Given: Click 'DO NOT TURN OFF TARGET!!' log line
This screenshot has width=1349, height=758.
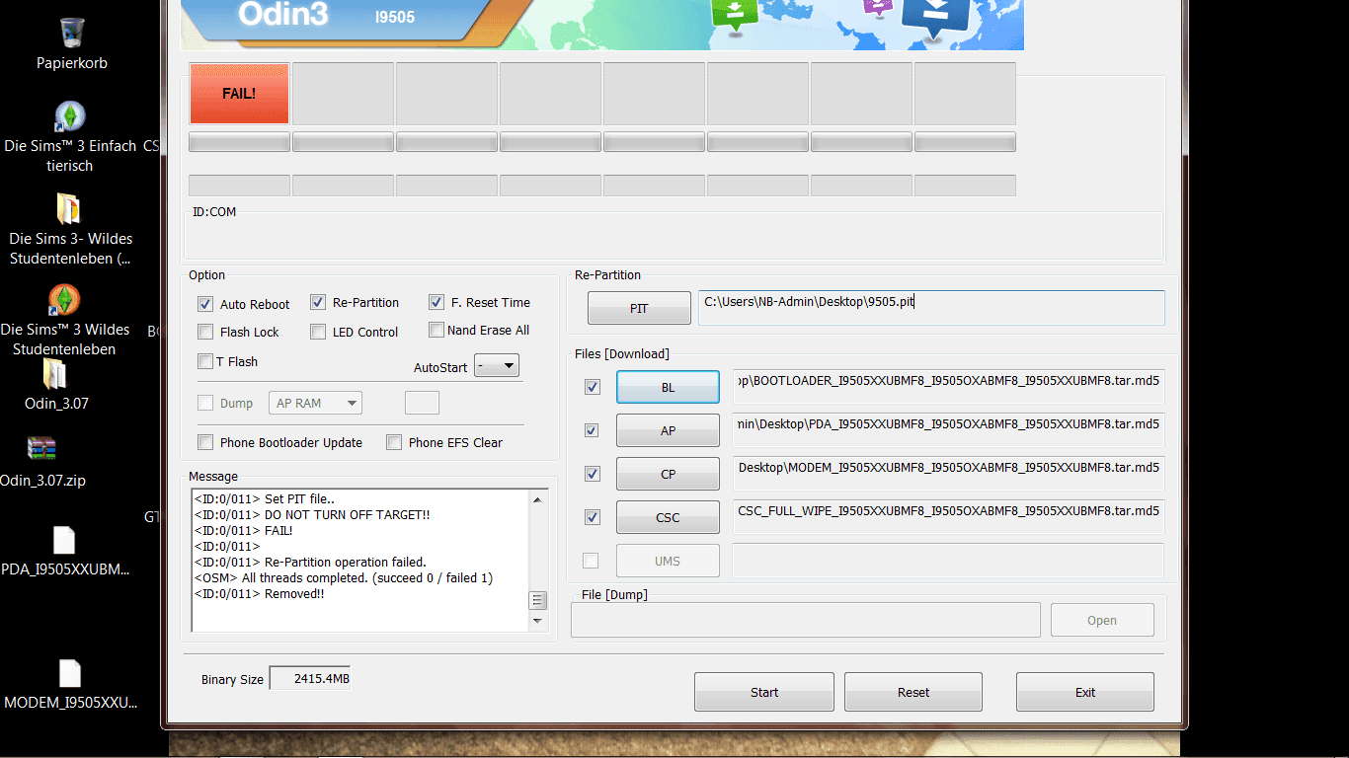Looking at the screenshot, I should point(312,515).
